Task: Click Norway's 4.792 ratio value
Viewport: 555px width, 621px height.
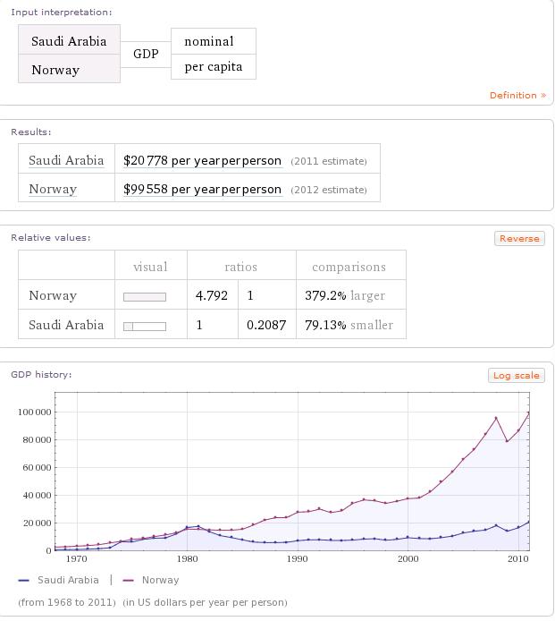Action: (212, 295)
